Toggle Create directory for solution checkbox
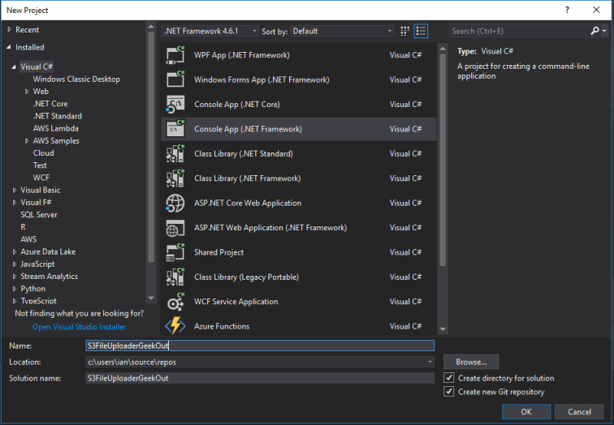Screen dimensions: 614x425 [449, 378]
